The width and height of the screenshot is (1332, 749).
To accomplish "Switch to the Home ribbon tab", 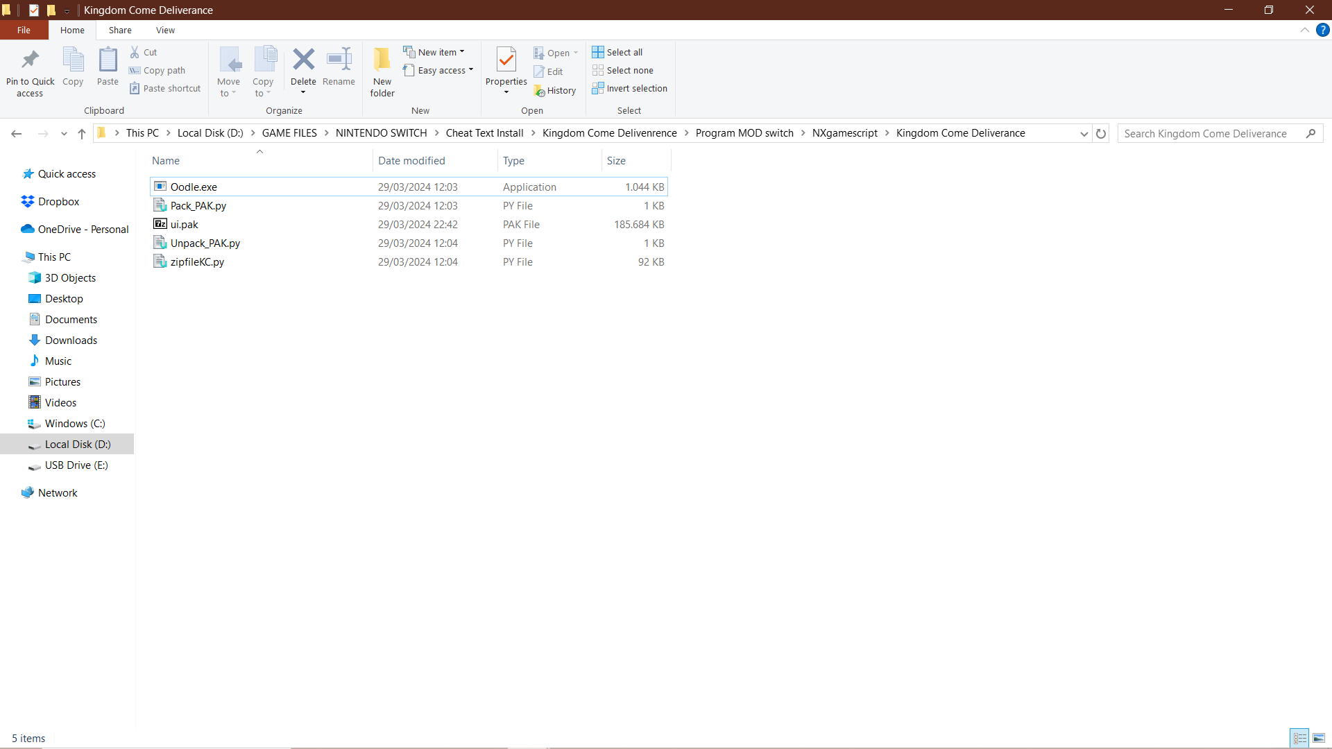I will click(72, 30).
